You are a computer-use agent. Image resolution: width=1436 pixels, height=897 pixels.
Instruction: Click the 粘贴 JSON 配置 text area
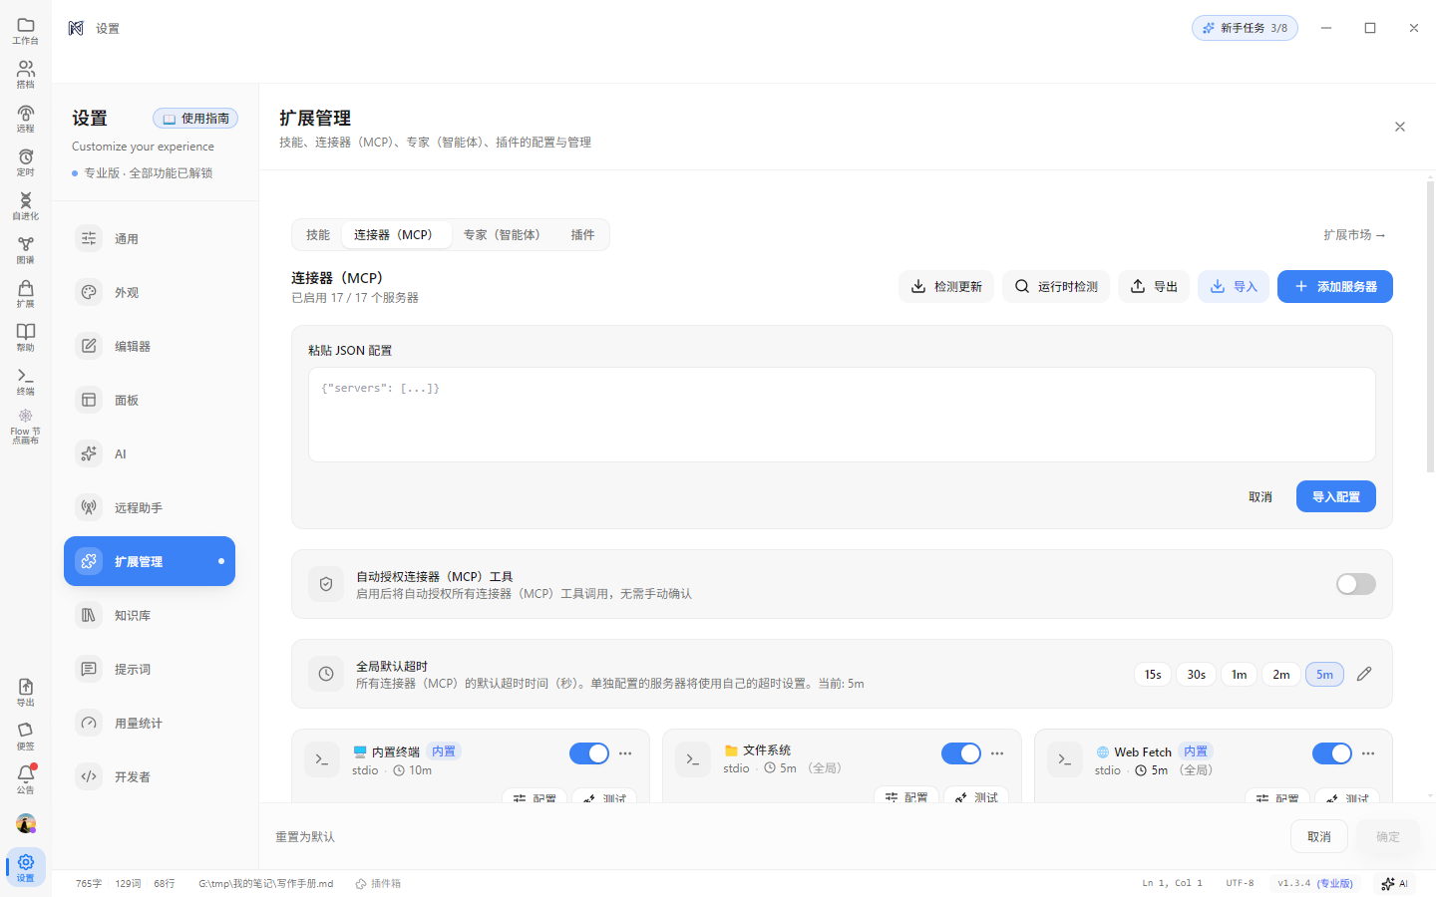pyautogui.click(x=842, y=415)
